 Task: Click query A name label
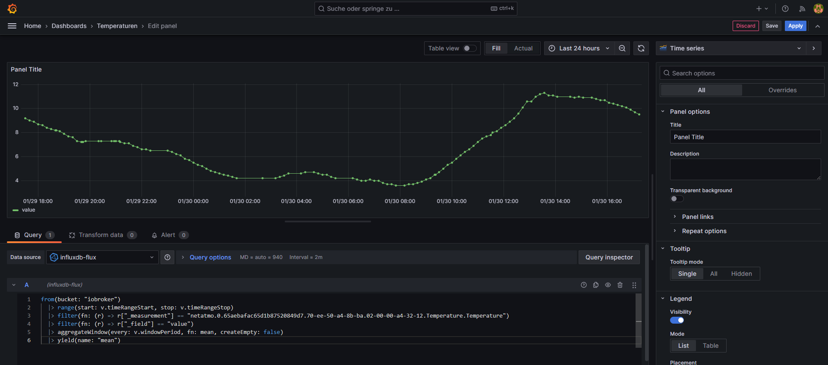[27, 285]
